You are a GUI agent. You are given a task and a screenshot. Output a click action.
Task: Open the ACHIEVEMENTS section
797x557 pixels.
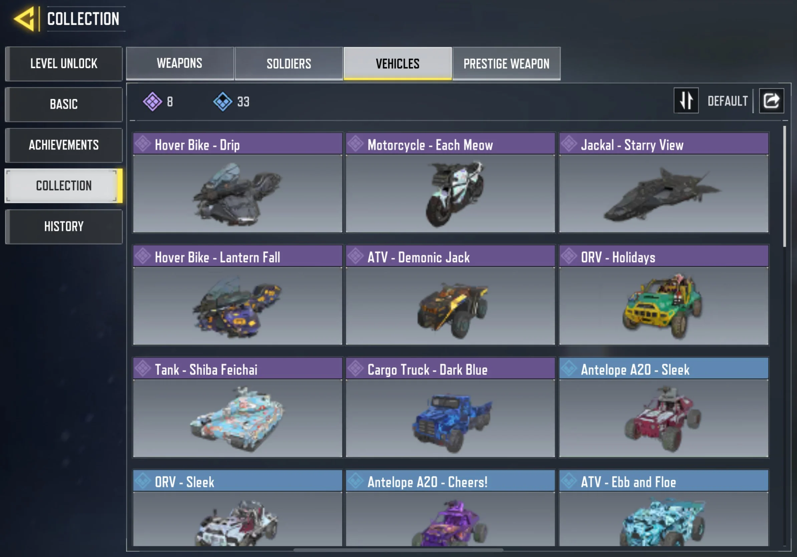pos(64,145)
